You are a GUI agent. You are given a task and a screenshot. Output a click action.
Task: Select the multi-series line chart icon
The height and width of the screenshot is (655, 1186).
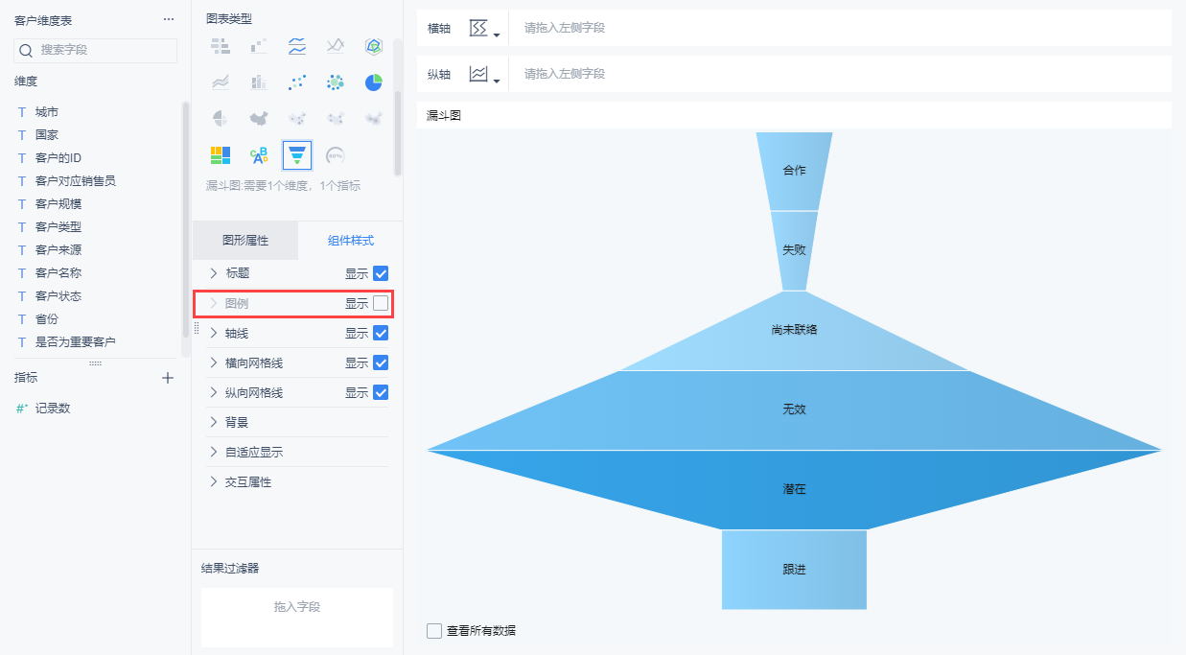[x=297, y=46]
